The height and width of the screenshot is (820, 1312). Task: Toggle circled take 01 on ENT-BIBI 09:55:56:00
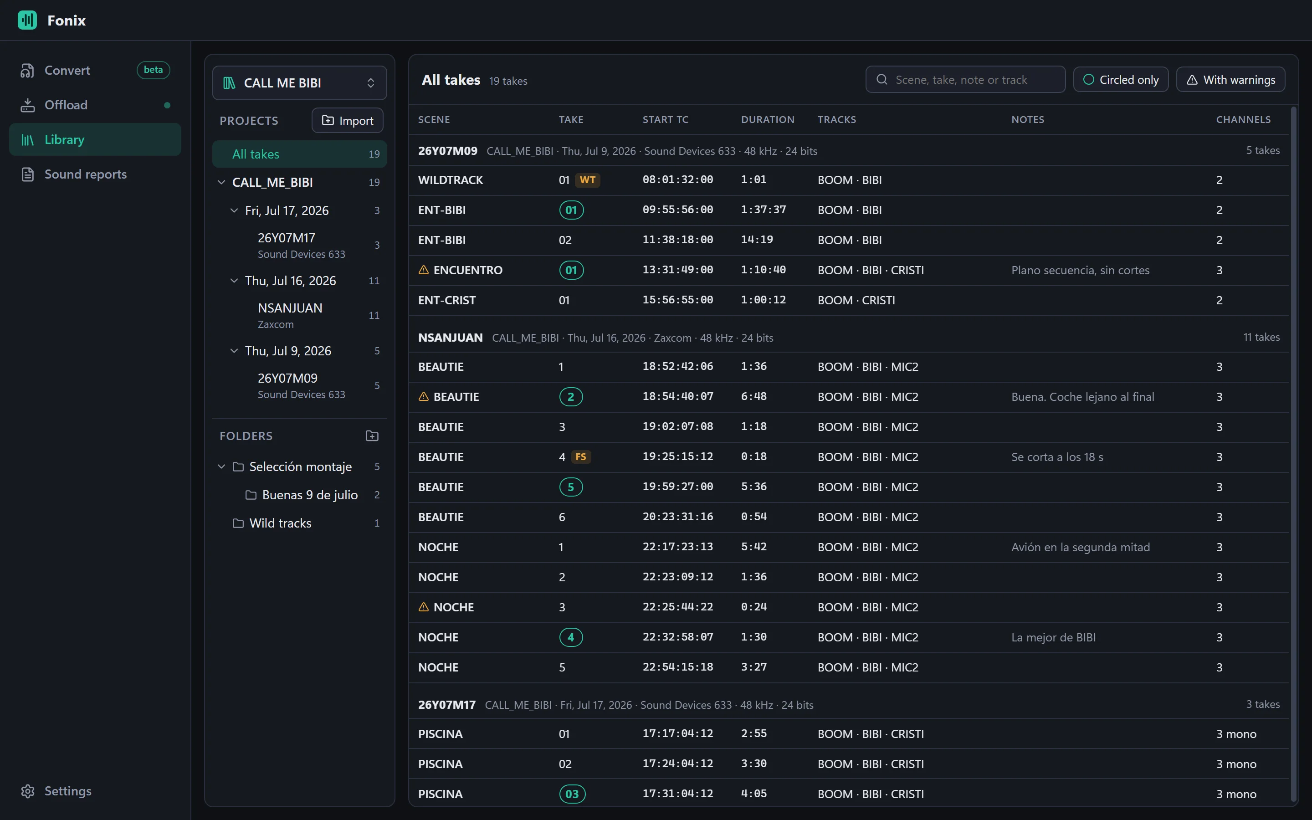coord(571,210)
